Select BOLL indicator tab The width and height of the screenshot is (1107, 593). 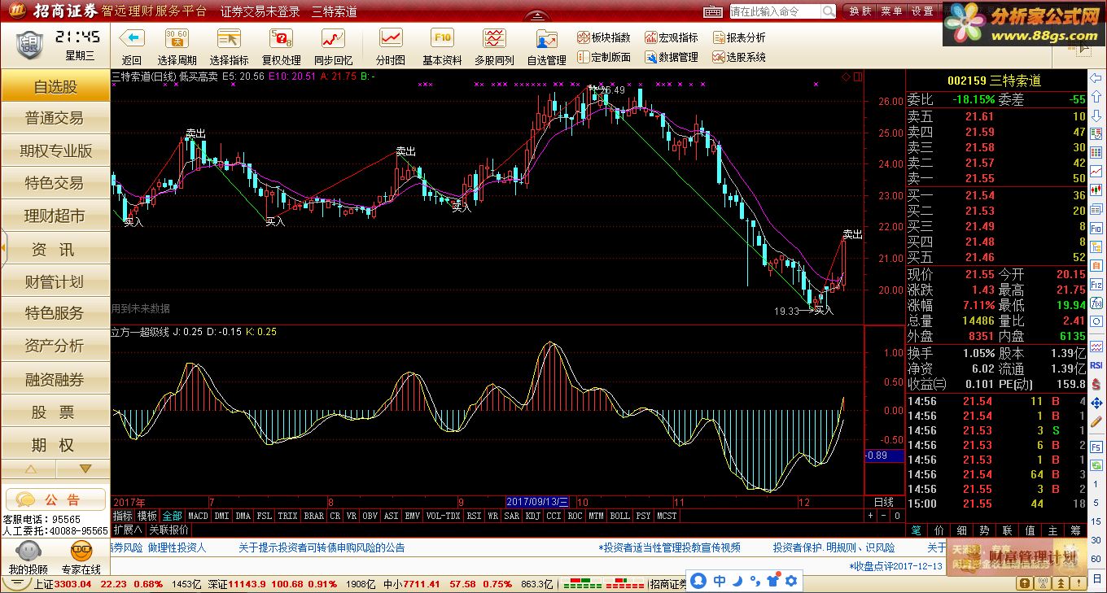click(x=619, y=516)
